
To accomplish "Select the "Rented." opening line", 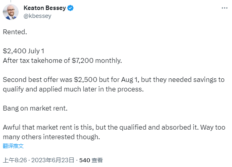I will (15, 32).
